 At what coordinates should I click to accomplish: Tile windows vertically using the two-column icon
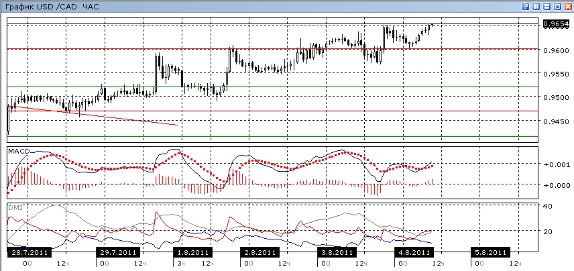point(536,7)
